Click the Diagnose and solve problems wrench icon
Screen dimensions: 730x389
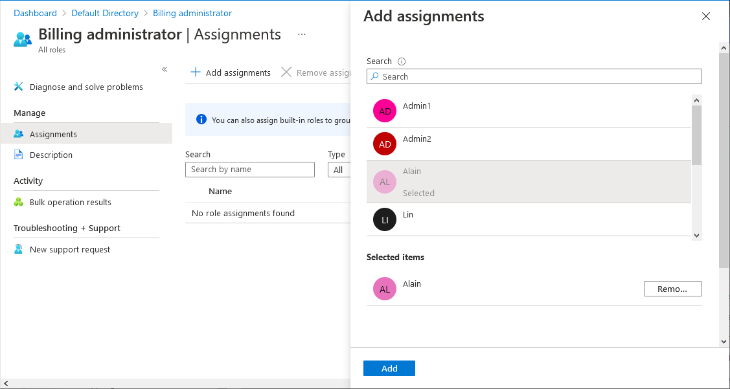[19, 87]
